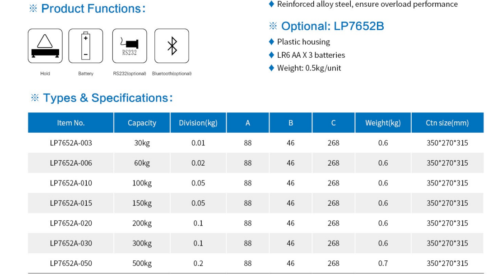488x278 pixels.
Task: Click the Ctn size(mm) column header
Action: click(x=447, y=123)
